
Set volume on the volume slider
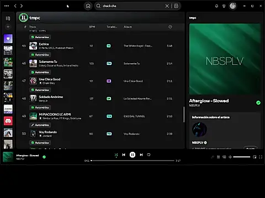tap(242, 157)
